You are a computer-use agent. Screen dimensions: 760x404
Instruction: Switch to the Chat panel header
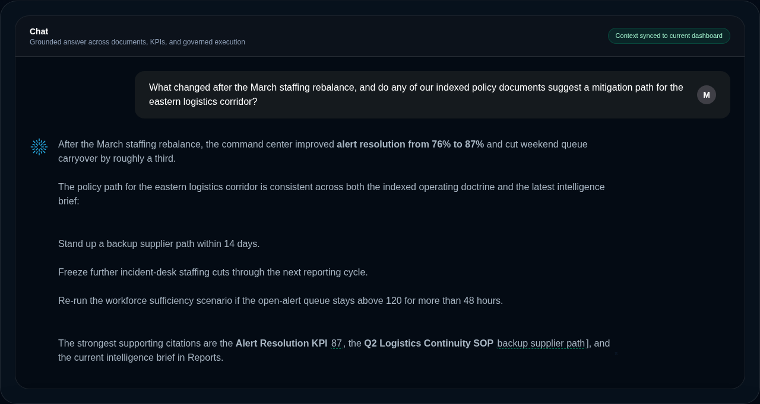click(x=39, y=31)
